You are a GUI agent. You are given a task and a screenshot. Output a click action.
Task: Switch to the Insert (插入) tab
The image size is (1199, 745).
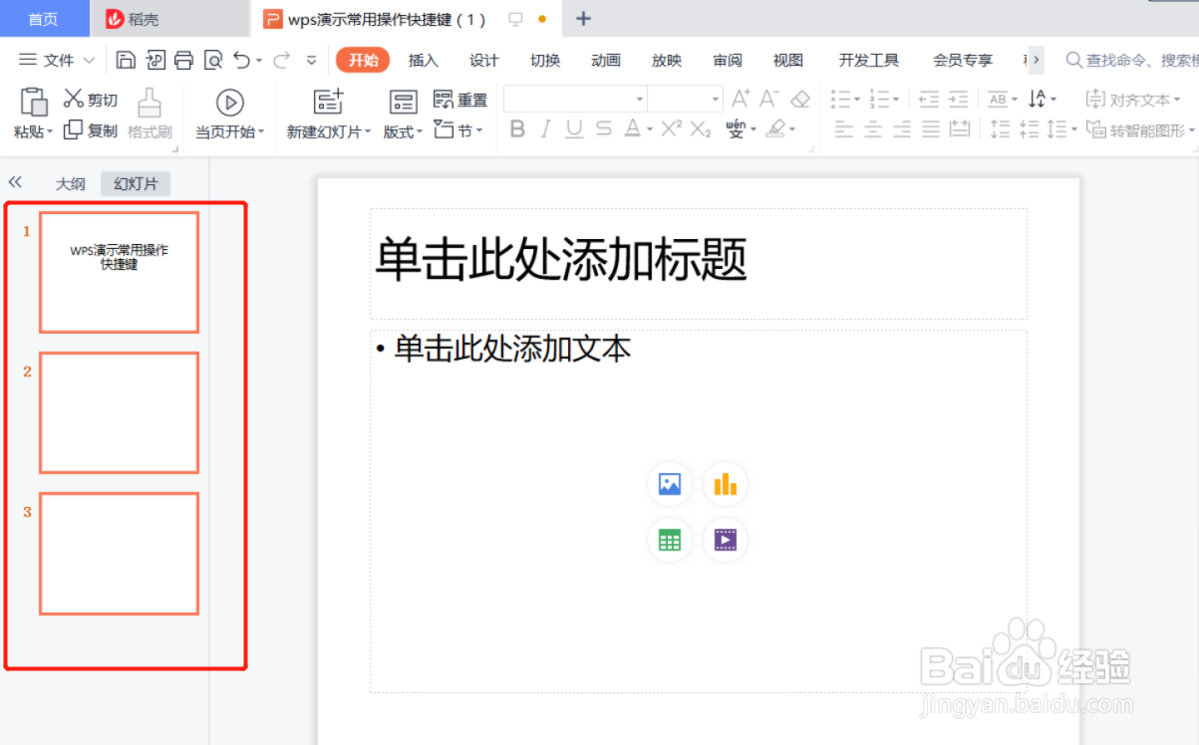click(424, 61)
